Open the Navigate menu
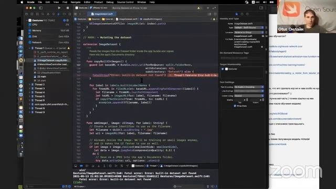Image resolution: width=336 pixels, height=189 pixels. [76, 2]
